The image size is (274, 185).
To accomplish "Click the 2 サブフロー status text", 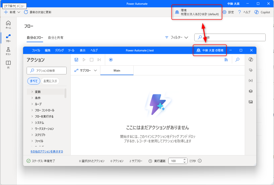I will 136,161.
